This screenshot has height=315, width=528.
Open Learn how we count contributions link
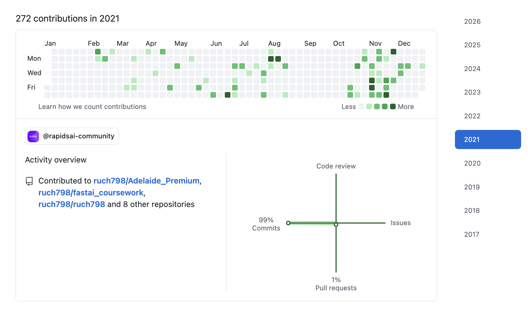(92, 107)
